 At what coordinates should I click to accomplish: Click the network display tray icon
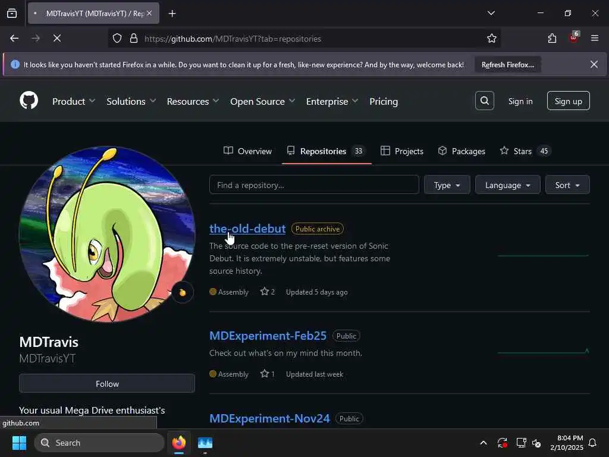(x=521, y=443)
